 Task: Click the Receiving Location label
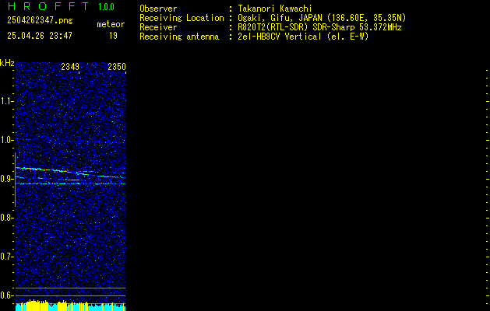pyautogui.click(x=182, y=18)
